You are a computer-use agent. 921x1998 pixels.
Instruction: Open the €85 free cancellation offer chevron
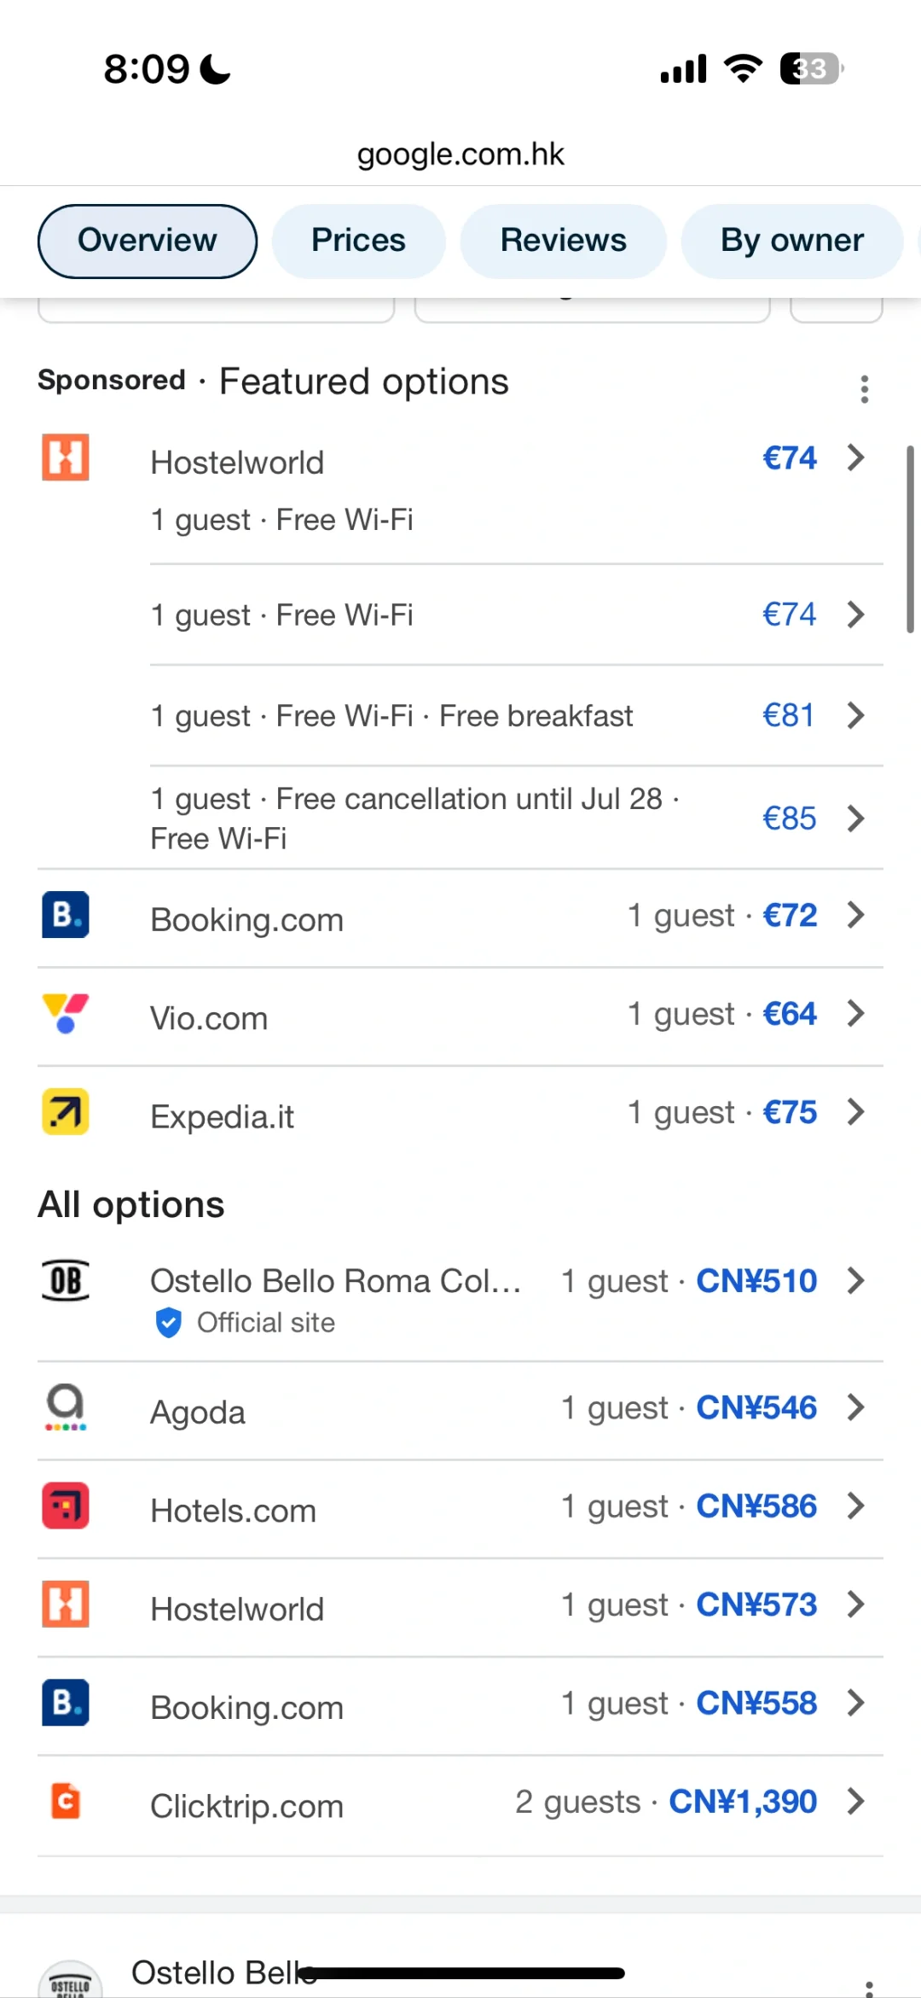click(855, 818)
